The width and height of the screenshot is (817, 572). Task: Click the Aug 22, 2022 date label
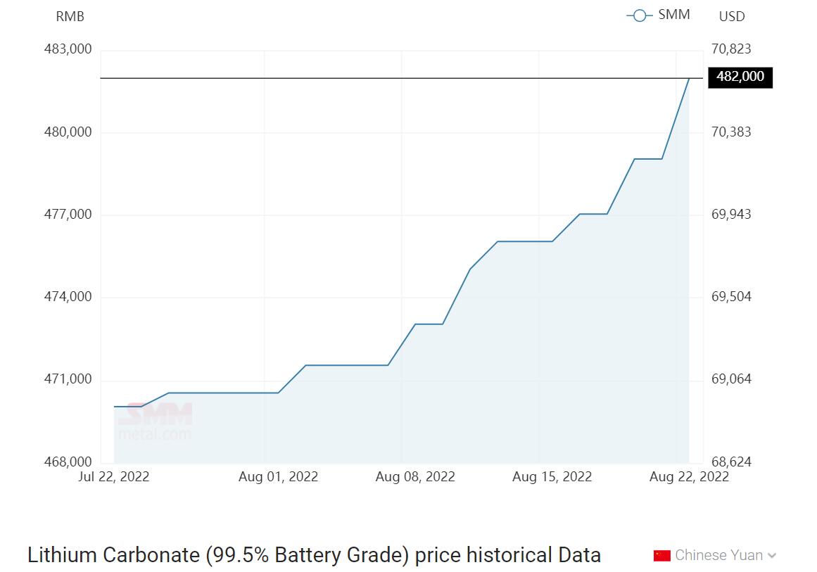[689, 477]
